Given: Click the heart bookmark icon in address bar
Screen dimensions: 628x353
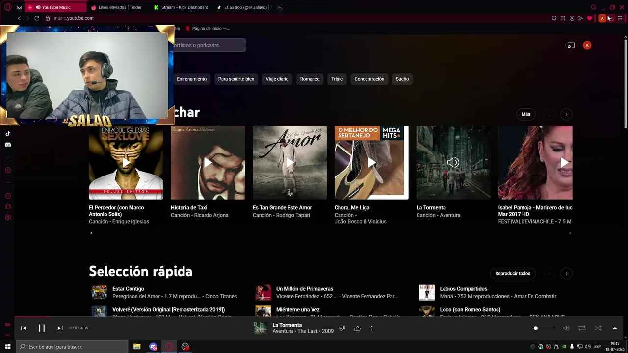Looking at the screenshot, I should tap(589, 18).
